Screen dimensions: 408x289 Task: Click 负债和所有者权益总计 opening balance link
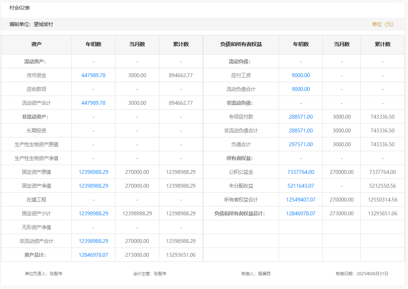point(301,213)
